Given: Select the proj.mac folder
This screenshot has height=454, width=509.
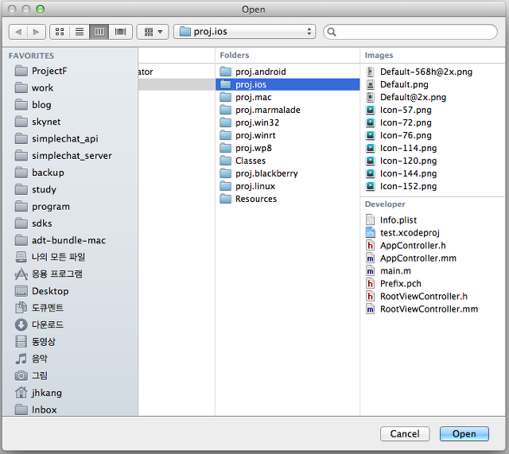Looking at the screenshot, I should [x=288, y=97].
